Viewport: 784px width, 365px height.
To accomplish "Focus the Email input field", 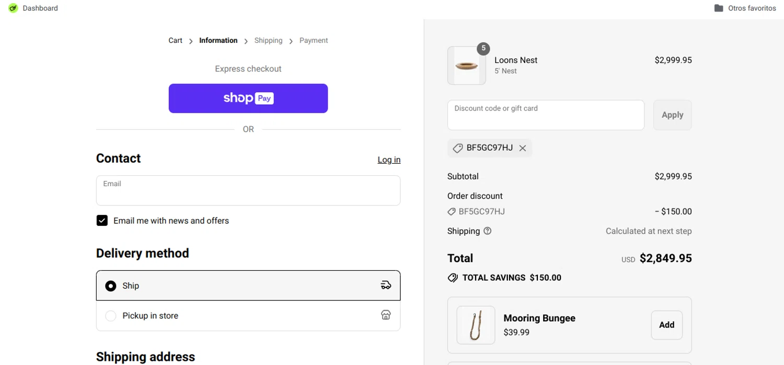I will (x=248, y=190).
